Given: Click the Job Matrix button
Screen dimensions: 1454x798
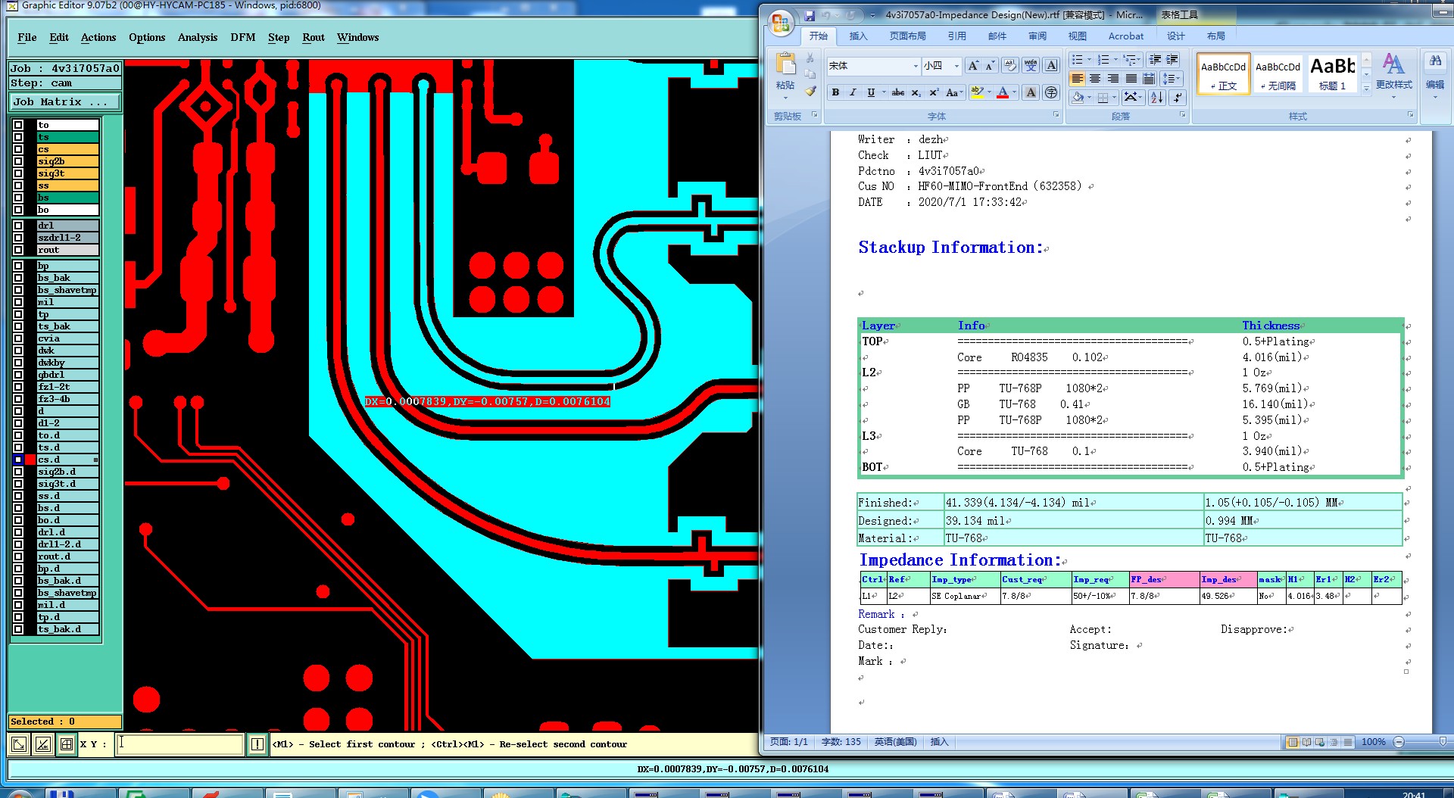Looking at the screenshot, I should pos(64,101).
